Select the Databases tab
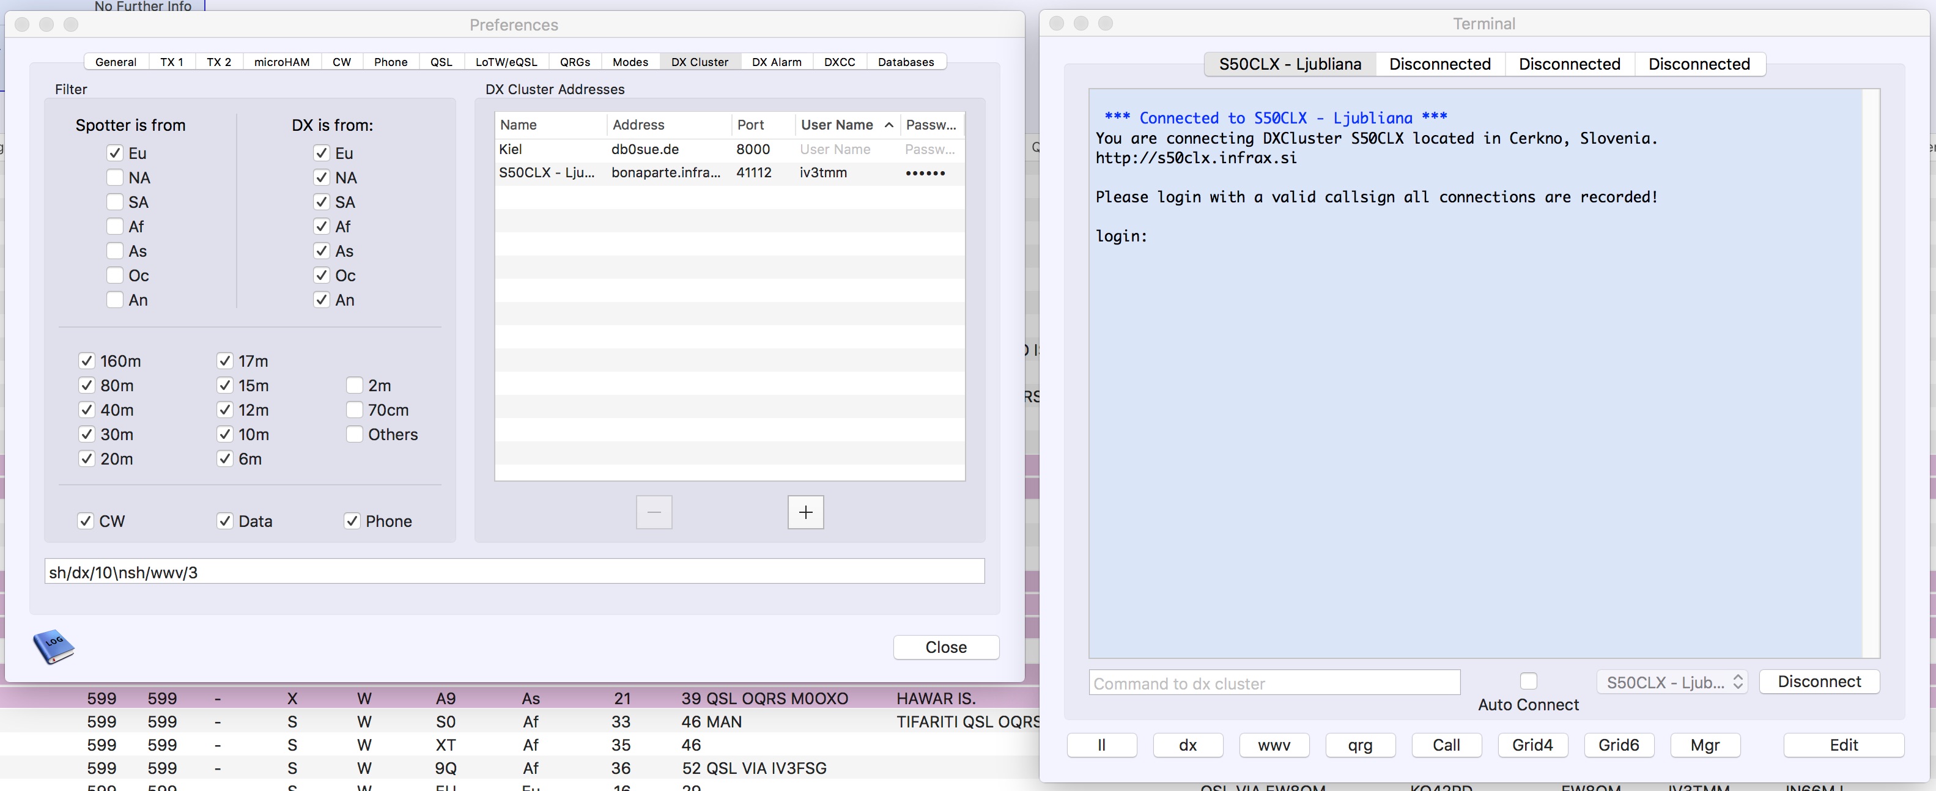This screenshot has width=1936, height=791. (906, 62)
